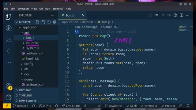Open the Accounts menu with notification badge

point(9,86)
